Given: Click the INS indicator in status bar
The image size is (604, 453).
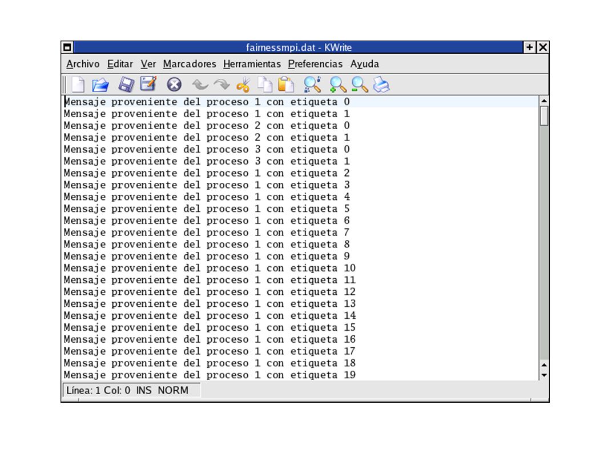Looking at the screenshot, I should coord(144,390).
